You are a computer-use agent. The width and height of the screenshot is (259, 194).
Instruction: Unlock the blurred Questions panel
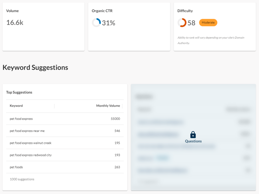193,137
